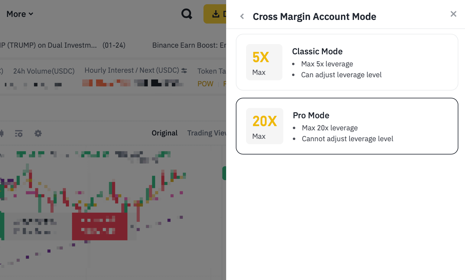The width and height of the screenshot is (465, 280).
Task: Click the POW token tag
Action: (205, 84)
